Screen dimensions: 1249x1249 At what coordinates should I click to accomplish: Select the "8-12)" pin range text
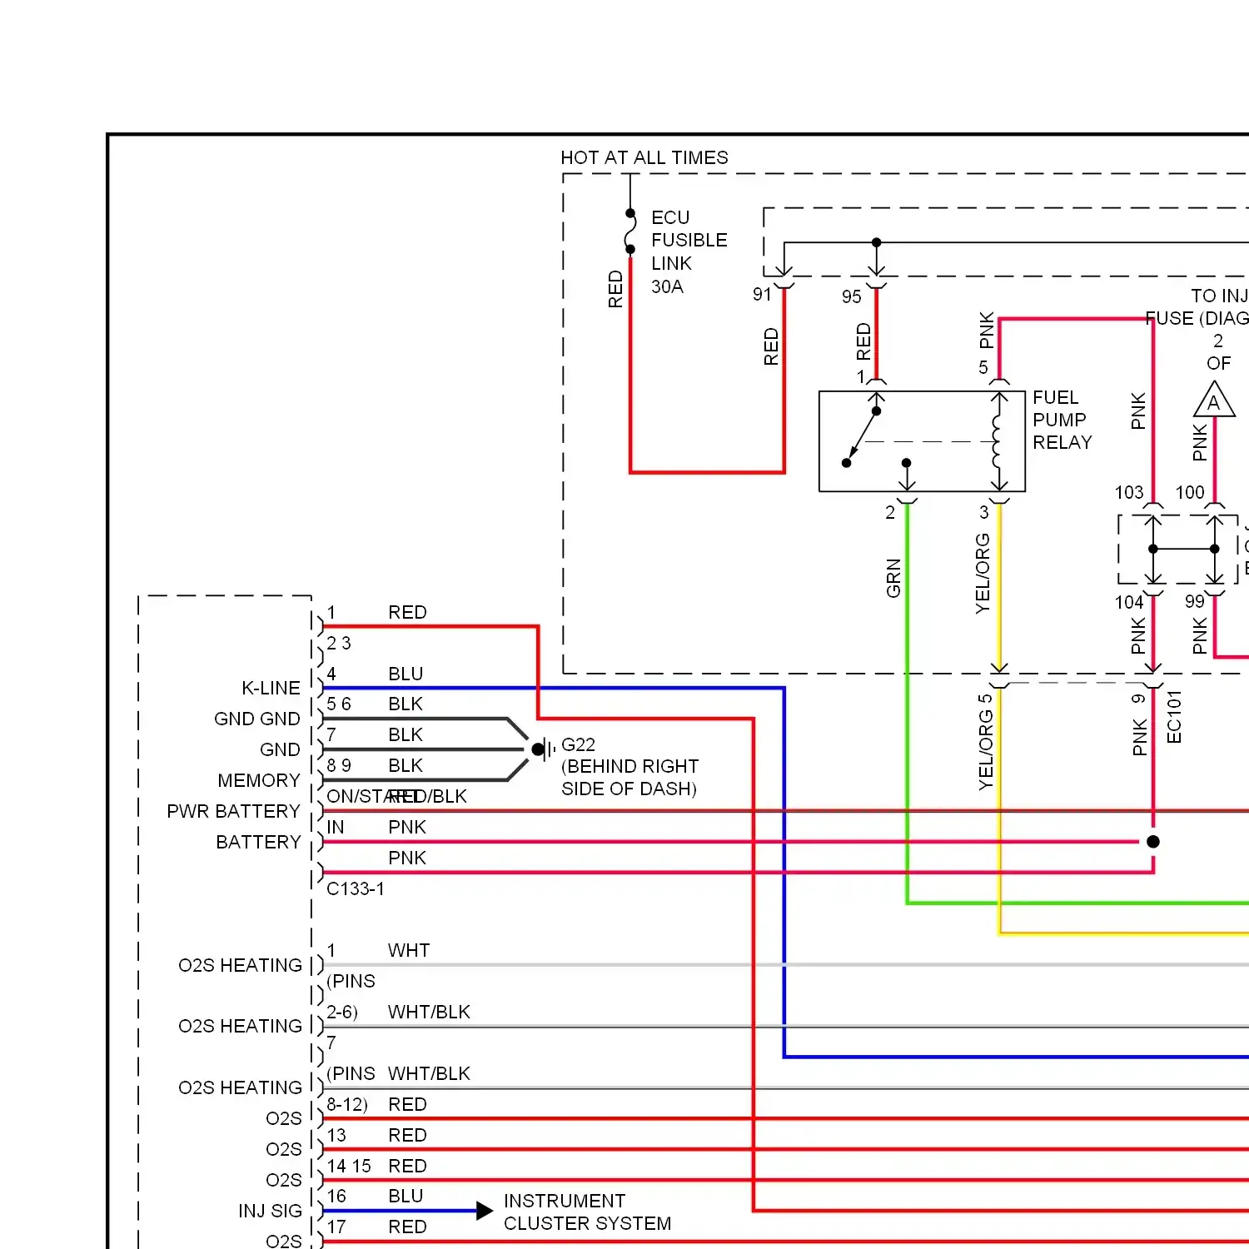pyautogui.click(x=347, y=1104)
